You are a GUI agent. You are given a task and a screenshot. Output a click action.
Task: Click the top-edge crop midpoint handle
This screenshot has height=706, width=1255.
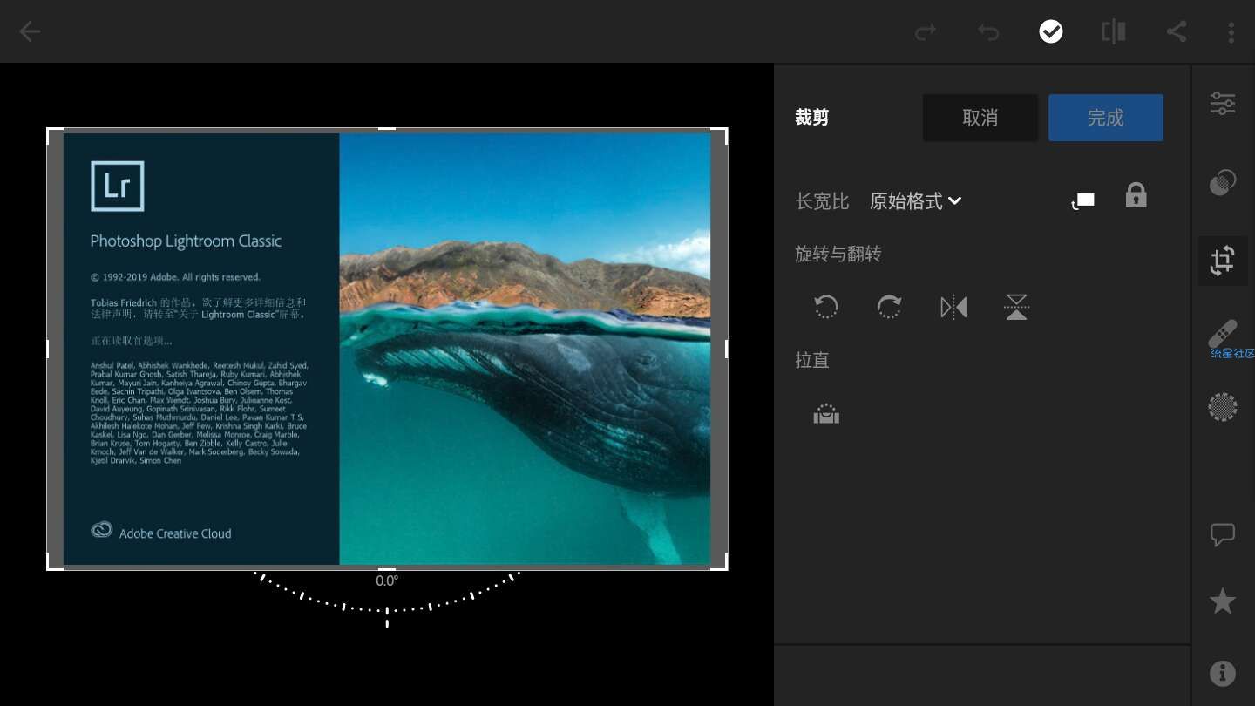pos(387,129)
